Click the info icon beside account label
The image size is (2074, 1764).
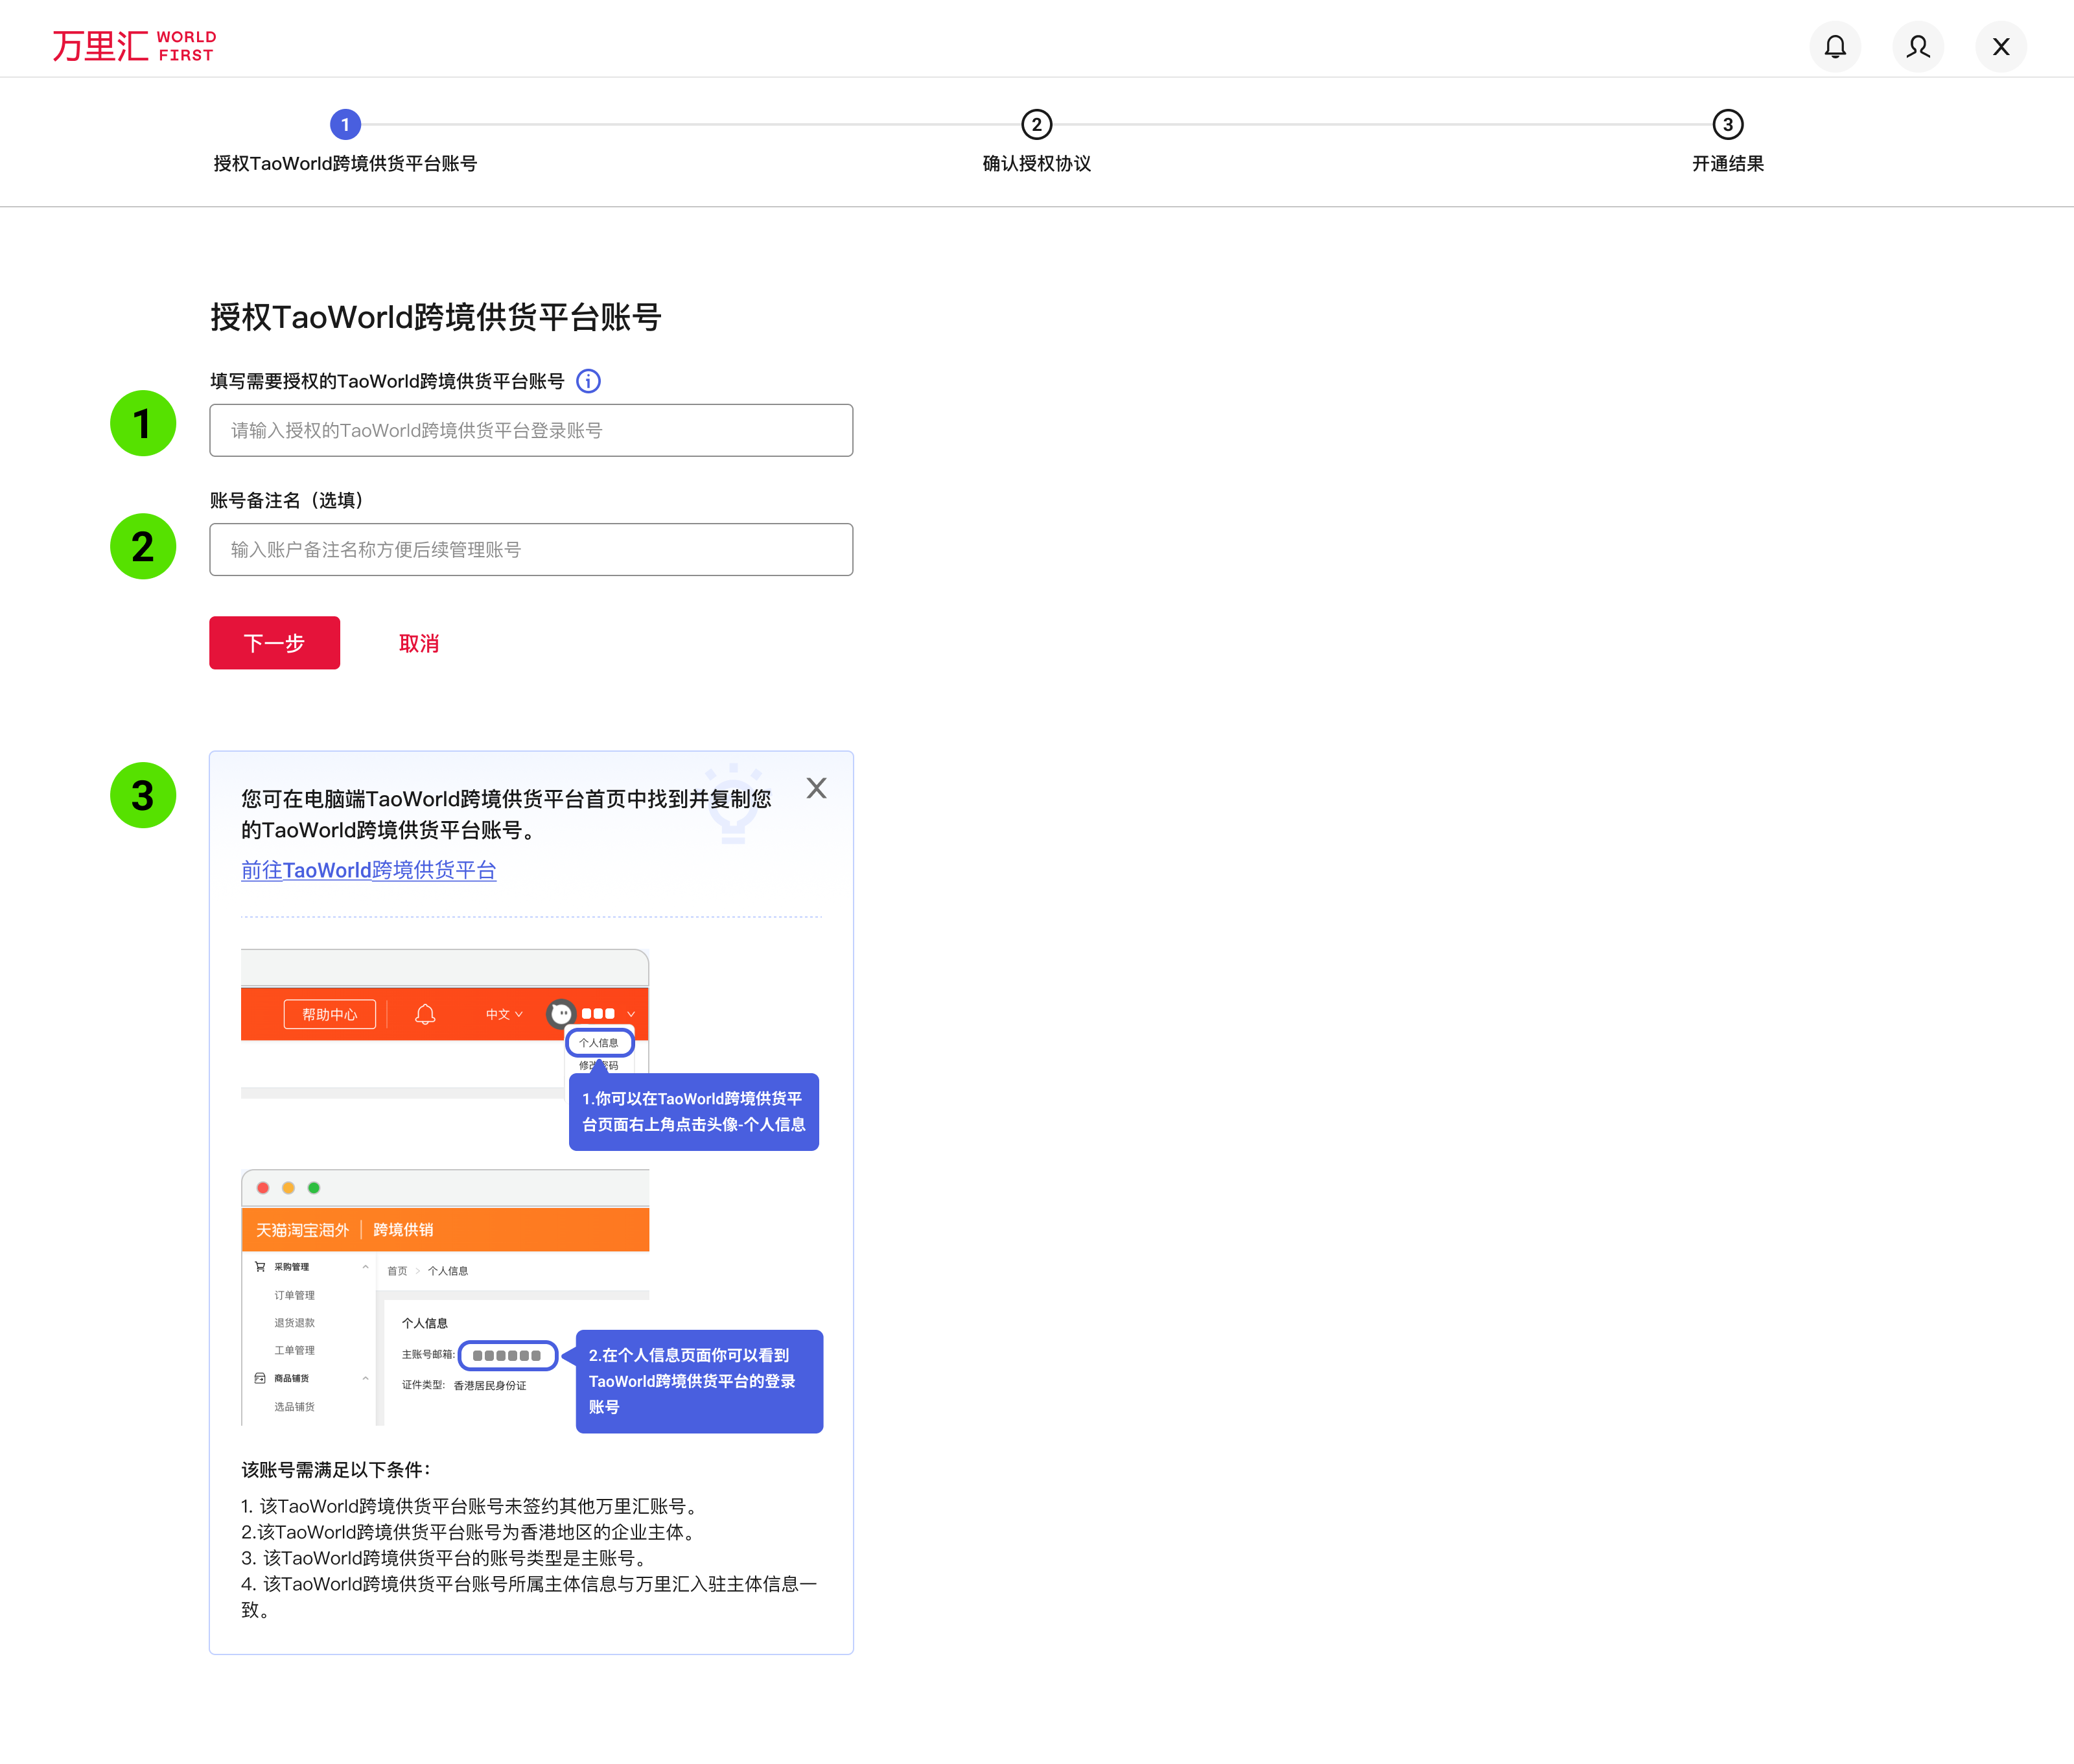point(588,381)
